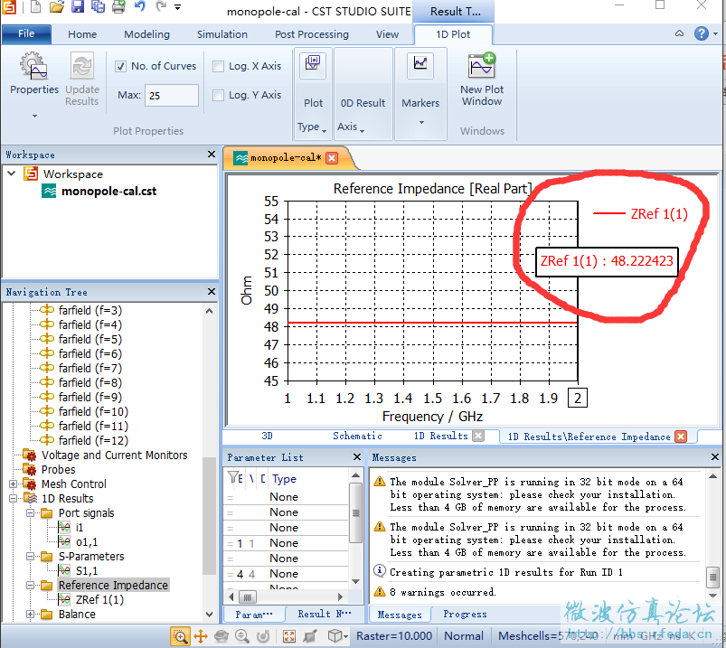Open the quick access toolbar customization arrow
726x648 pixels.
pyautogui.click(x=177, y=7)
